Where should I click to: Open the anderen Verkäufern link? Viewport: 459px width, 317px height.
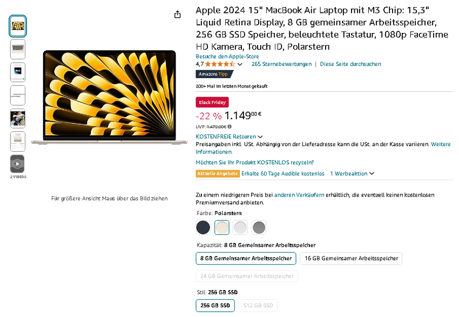point(299,195)
